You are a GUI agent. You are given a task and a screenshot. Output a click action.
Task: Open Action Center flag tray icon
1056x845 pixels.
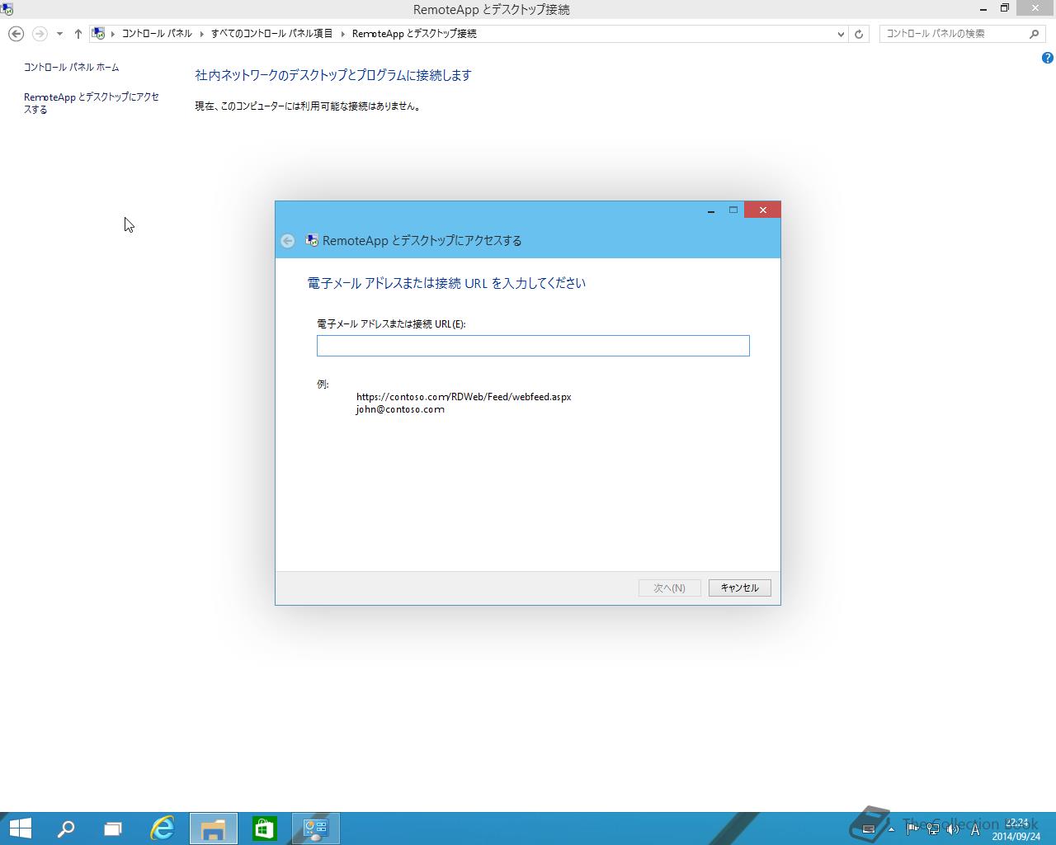tap(912, 829)
